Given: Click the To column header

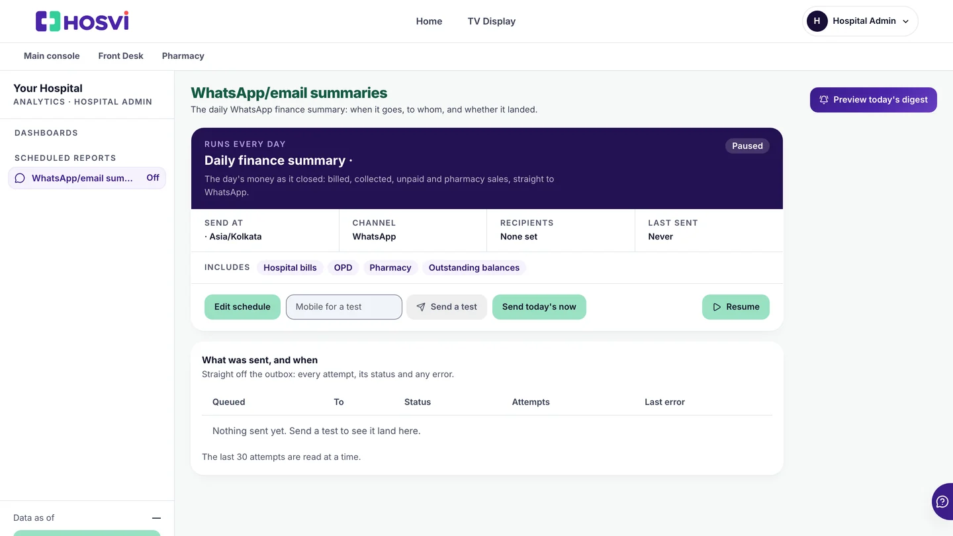Looking at the screenshot, I should coord(339,402).
